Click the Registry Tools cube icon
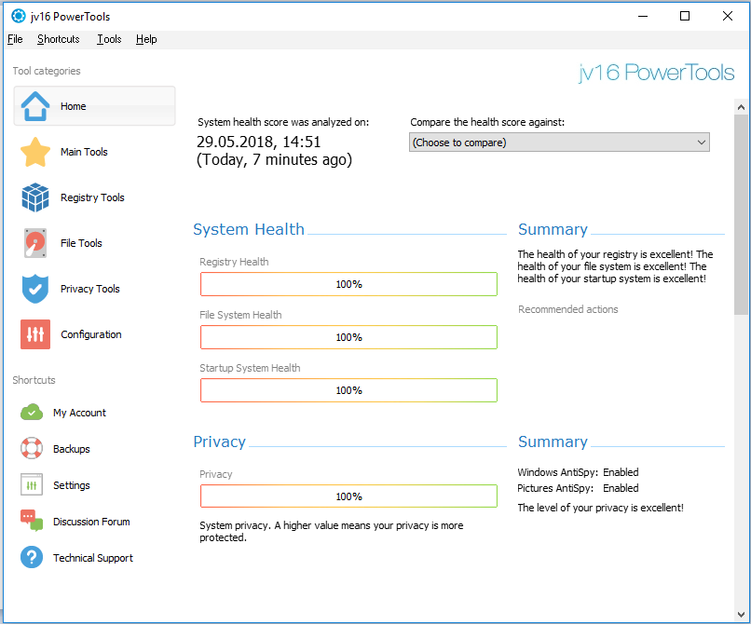Screen dimensions: 751x625 [35, 197]
